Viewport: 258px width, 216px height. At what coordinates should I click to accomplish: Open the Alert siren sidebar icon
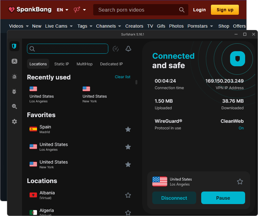tap(14, 76)
